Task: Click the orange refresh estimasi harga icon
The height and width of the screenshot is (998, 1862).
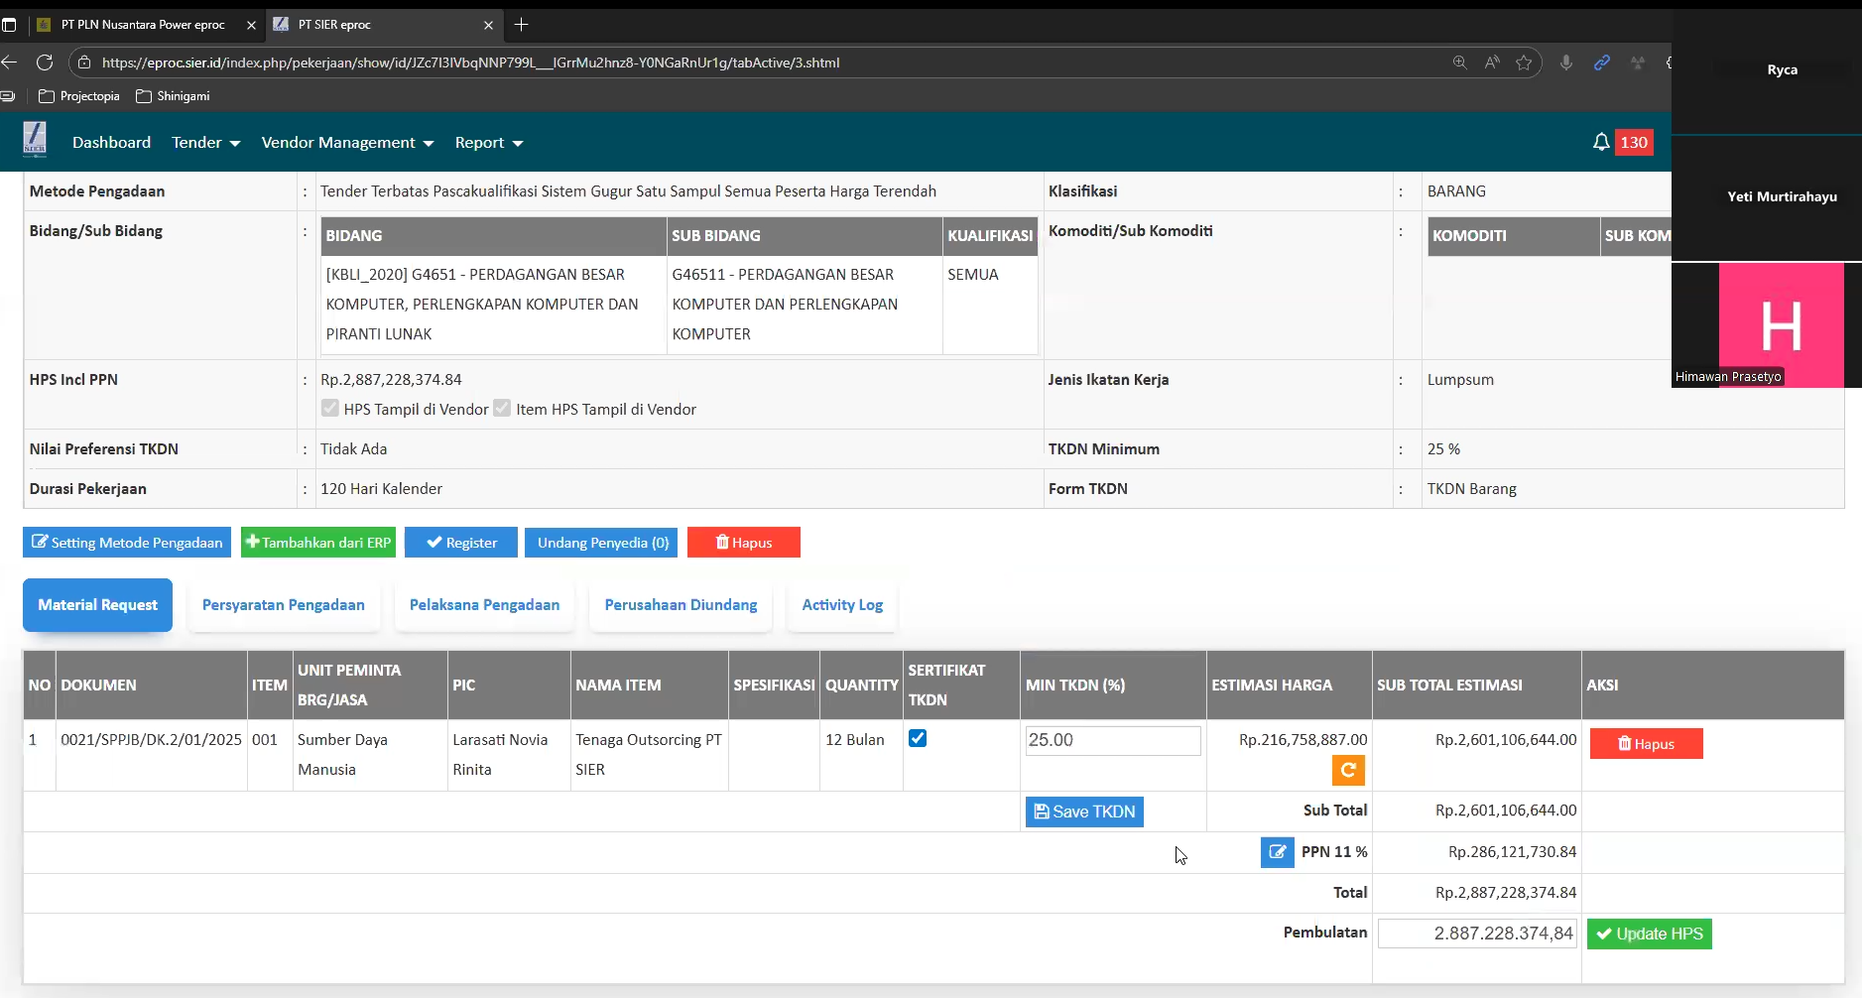Action: pos(1347,770)
